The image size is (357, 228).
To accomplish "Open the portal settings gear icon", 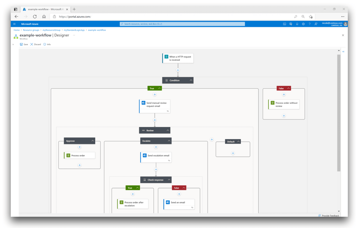I will point(303,24).
